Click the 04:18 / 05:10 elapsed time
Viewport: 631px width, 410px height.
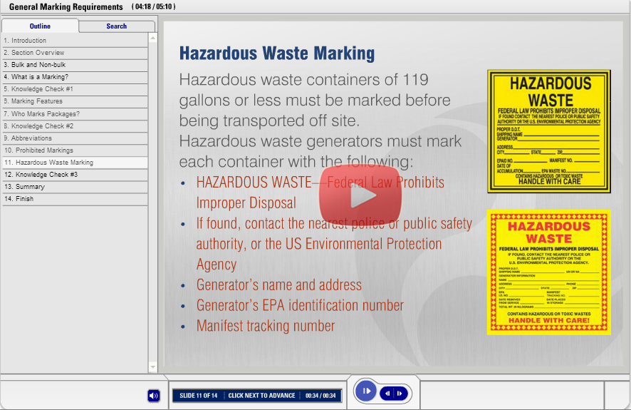[x=153, y=7]
